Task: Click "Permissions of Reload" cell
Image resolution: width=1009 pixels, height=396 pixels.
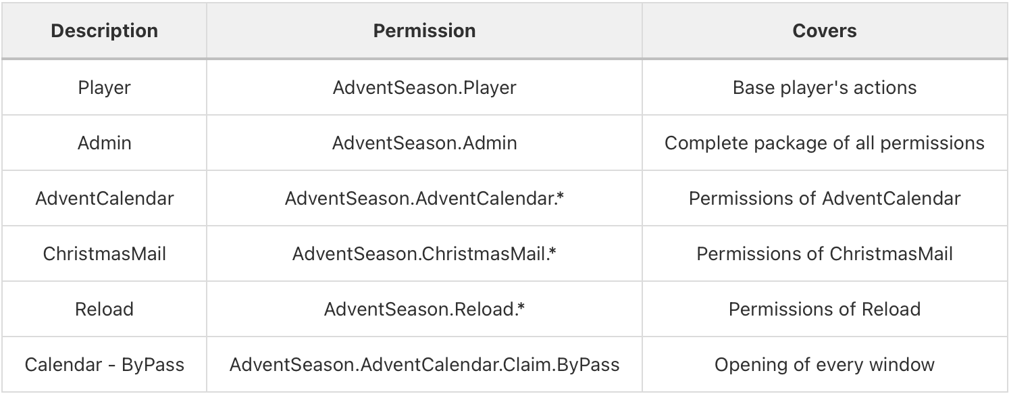Action: point(824,310)
